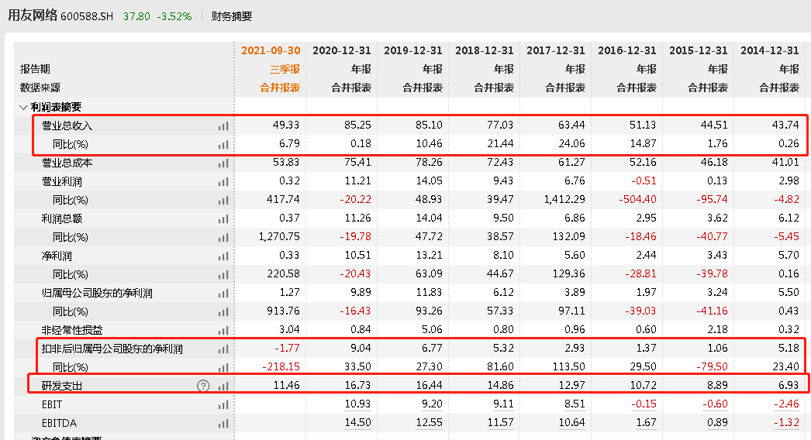
Task: Select the 2016-12-31 column header
Action: point(627,50)
